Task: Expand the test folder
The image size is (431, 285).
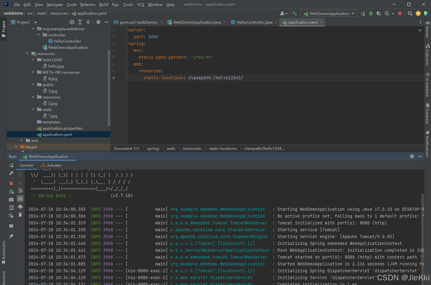Action: pos(21,140)
